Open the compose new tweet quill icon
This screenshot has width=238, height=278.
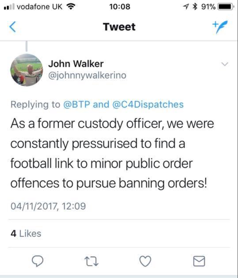[x=220, y=27]
